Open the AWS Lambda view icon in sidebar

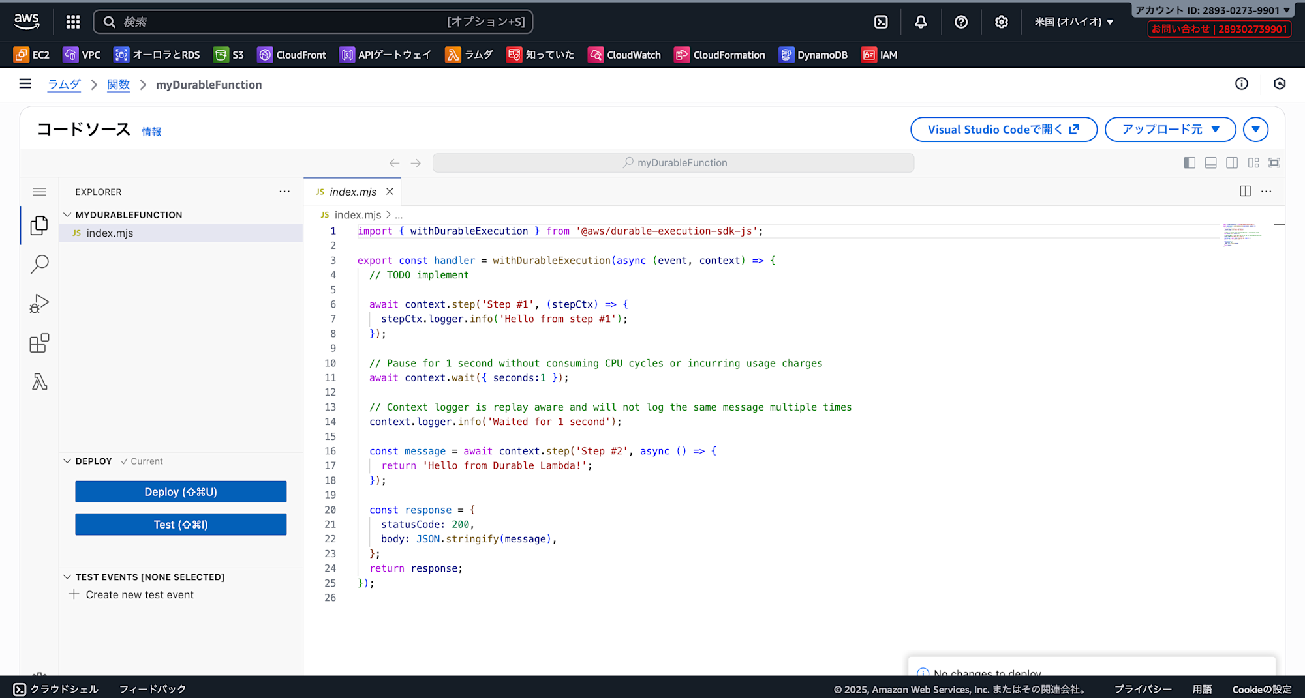pyautogui.click(x=39, y=382)
